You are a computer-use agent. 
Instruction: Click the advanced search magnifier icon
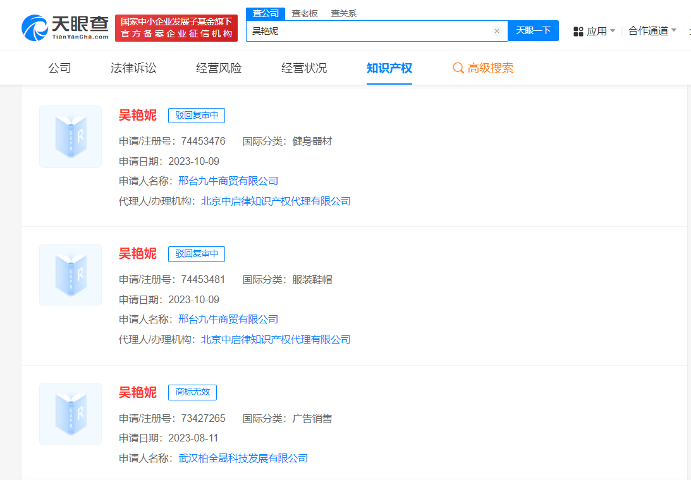click(x=458, y=68)
